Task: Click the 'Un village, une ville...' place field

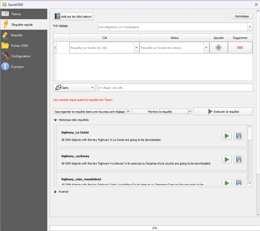Action: 175,88
